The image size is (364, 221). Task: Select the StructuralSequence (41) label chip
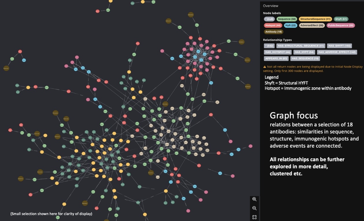tap(315, 19)
